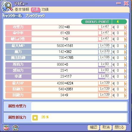This screenshot has width=132, height=132.
Task: Decrease 命中率 with the left arrow
Action: [x=114, y=33]
